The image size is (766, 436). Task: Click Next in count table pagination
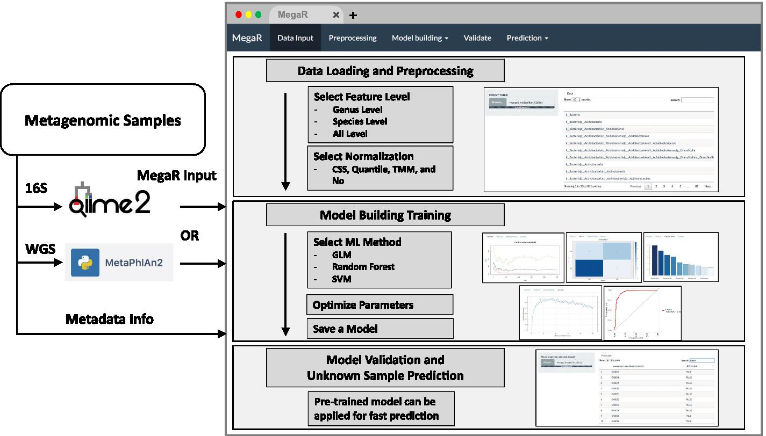(708, 186)
